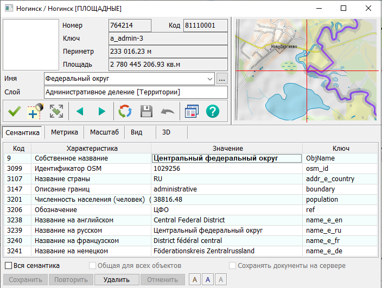Switch to the Семантика tab
This screenshot has height=288, width=382.
[x=22, y=132]
